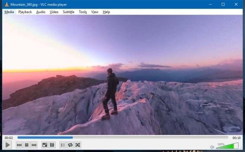The width and height of the screenshot is (245, 152).
Task: Click the total duration 00:10 label
Action: pyautogui.click(x=236, y=138)
